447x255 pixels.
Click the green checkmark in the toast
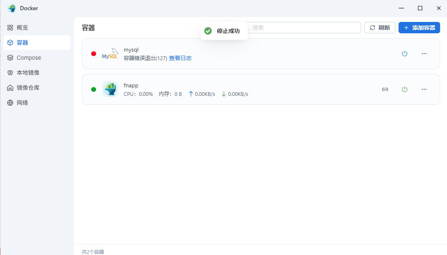pos(208,31)
